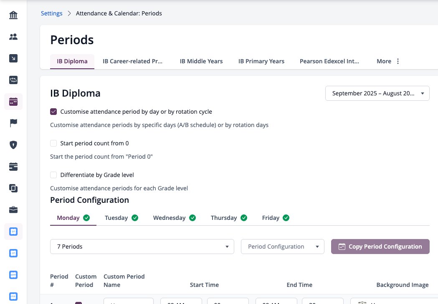
Task: Click the transfer arrows sidebar icon
Action: pos(13,80)
